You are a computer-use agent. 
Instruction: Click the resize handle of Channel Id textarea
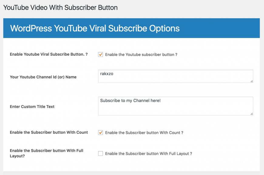click(x=252, y=81)
